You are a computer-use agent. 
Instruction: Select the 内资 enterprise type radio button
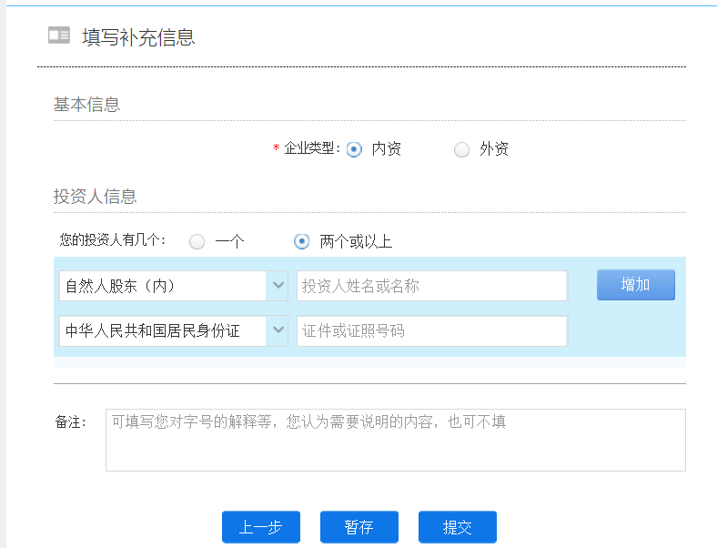354,149
